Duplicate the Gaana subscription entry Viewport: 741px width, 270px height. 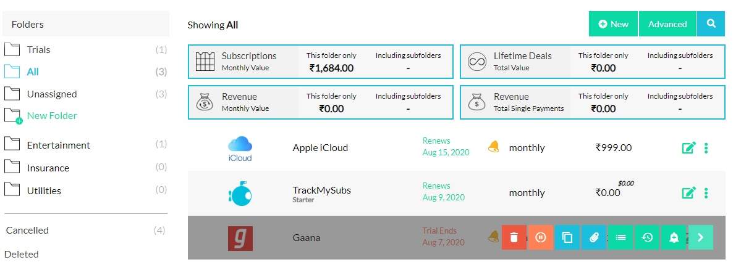(567, 237)
